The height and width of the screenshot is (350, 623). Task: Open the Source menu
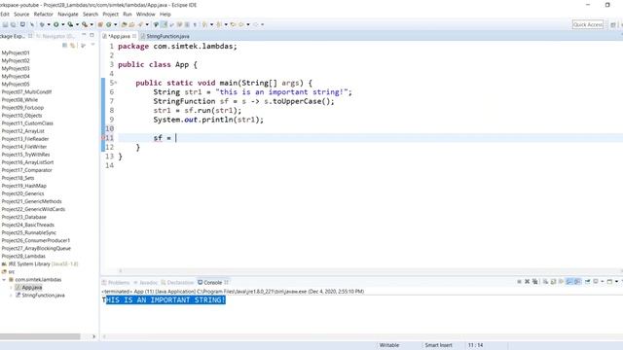pos(21,14)
